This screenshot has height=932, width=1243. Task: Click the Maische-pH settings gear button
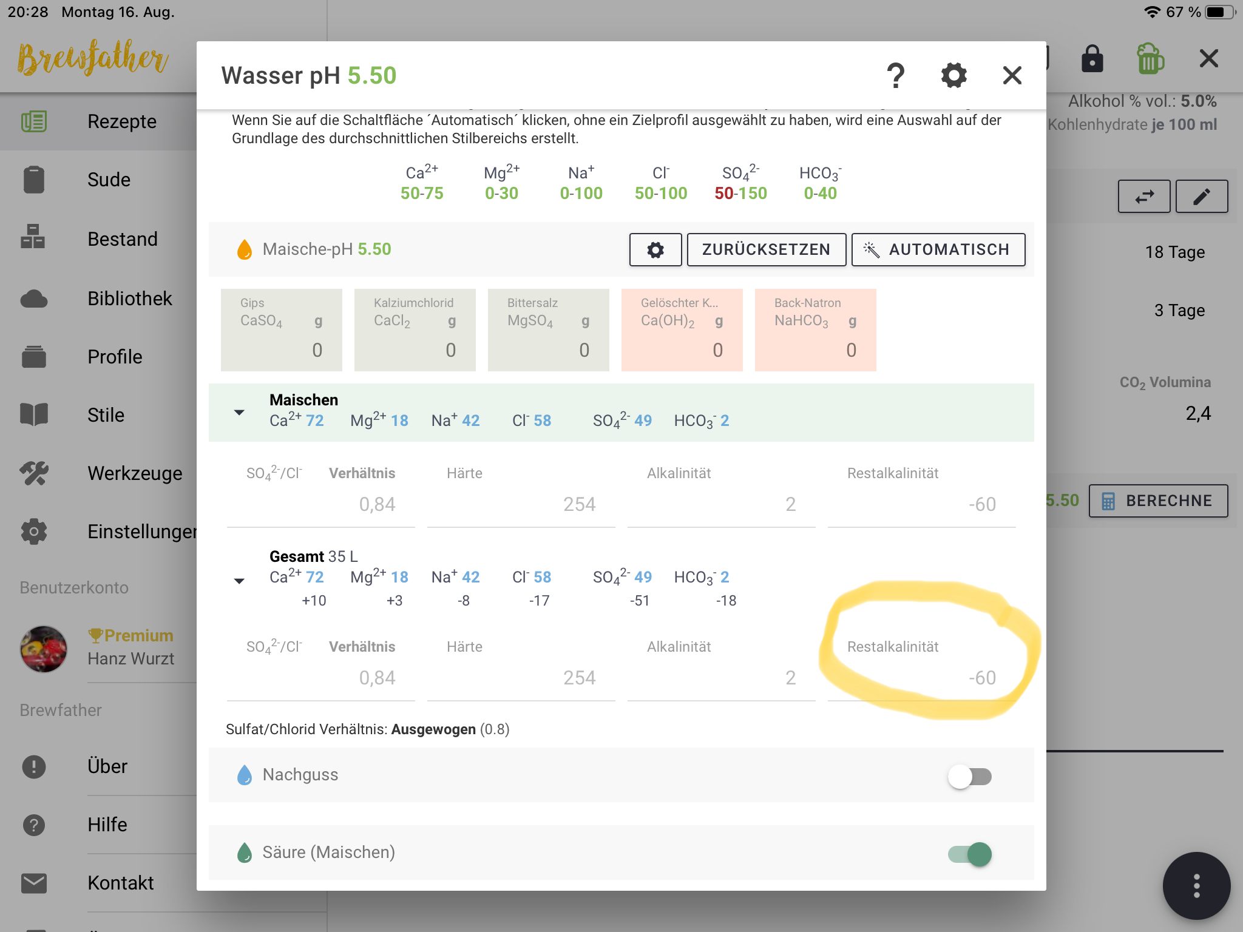tap(655, 250)
